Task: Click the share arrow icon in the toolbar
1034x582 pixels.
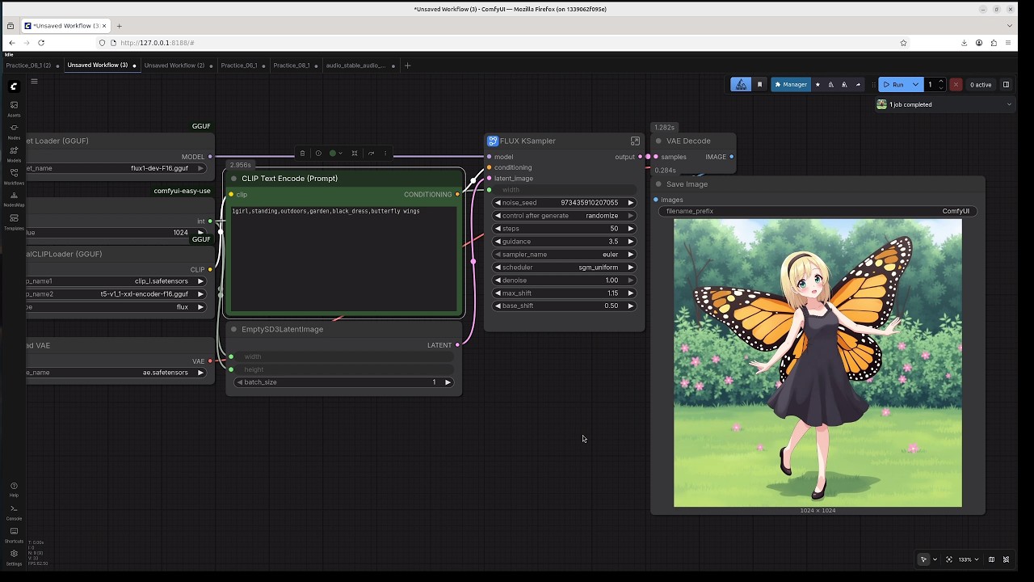Action: click(858, 84)
